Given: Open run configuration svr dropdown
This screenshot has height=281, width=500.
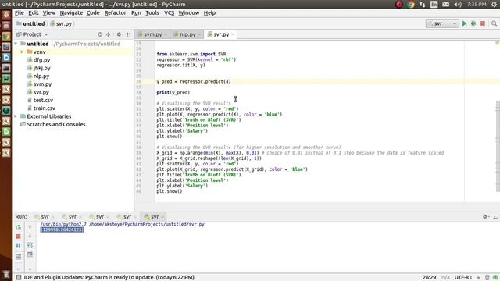Looking at the screenshot, I should point(442,23).
